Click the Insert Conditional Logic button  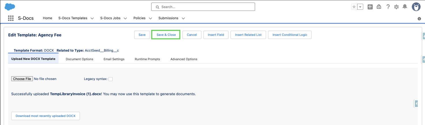(x=290, y=35)
